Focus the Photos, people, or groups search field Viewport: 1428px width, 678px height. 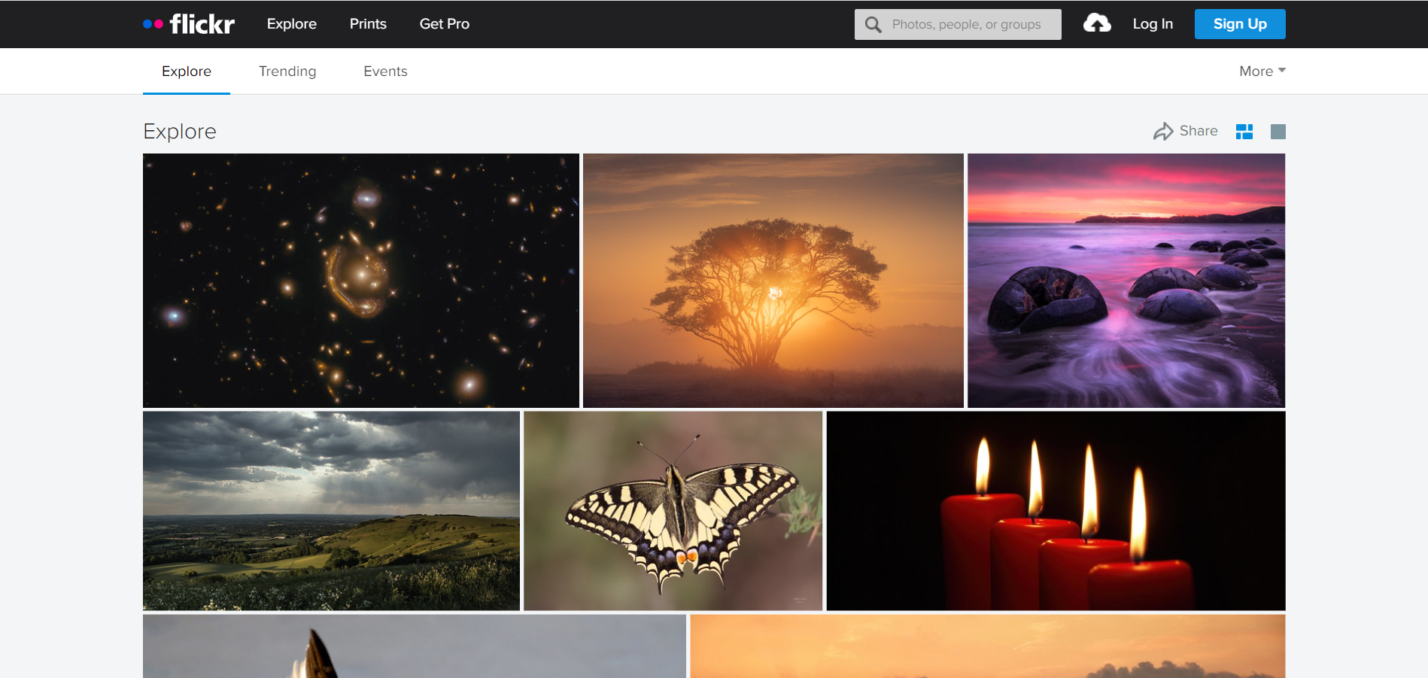[x=958, y=25]
